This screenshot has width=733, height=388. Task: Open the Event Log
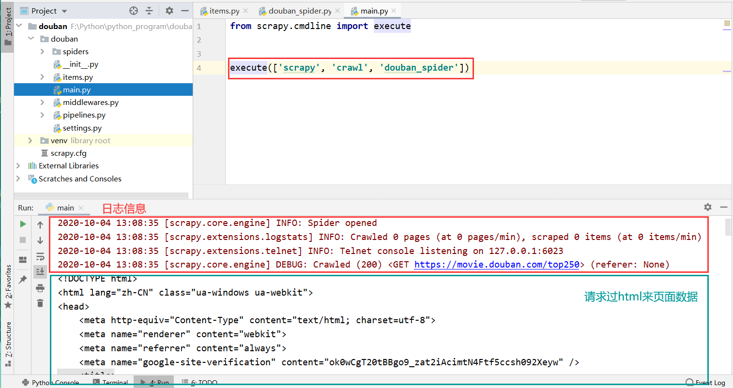click(x=705, y=382)
